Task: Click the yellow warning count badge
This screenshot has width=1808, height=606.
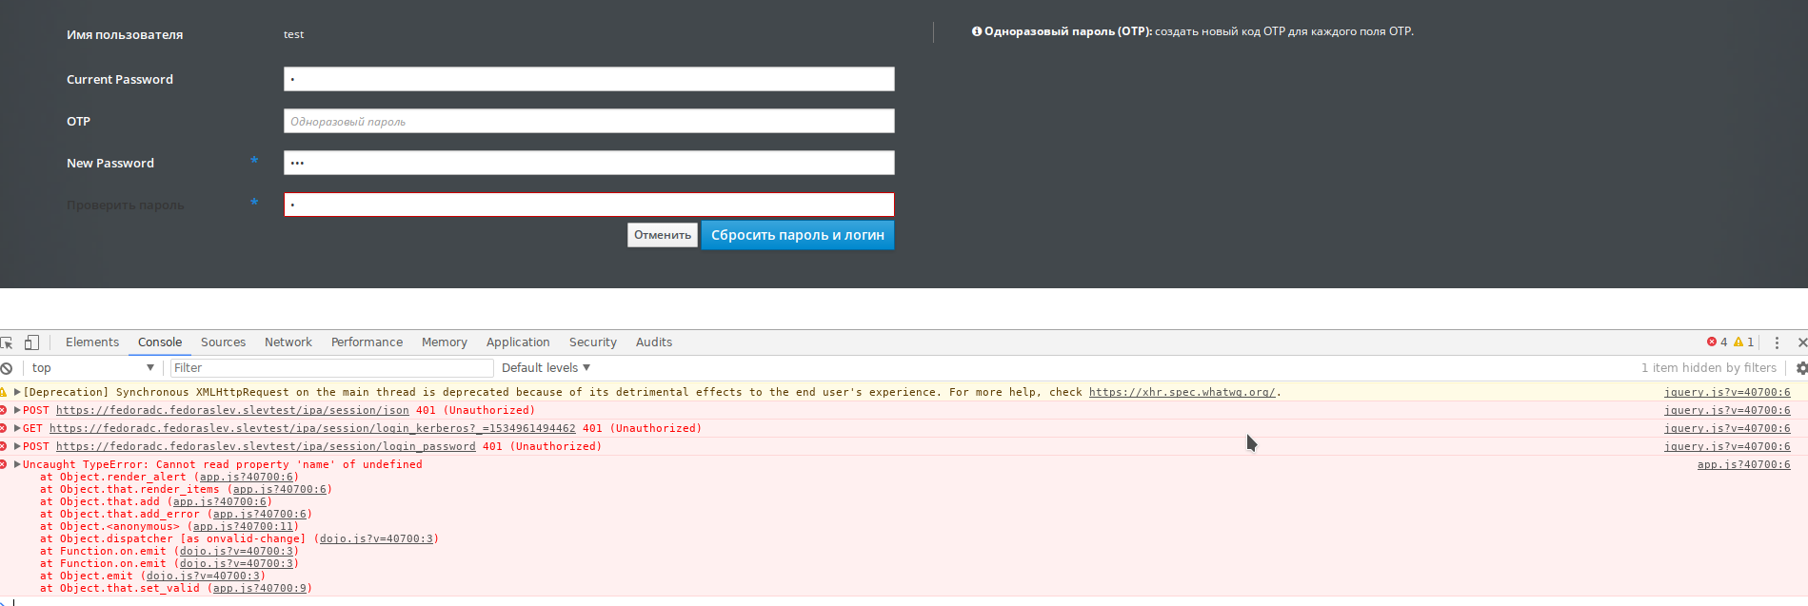Action: (x=1743, y=342)
